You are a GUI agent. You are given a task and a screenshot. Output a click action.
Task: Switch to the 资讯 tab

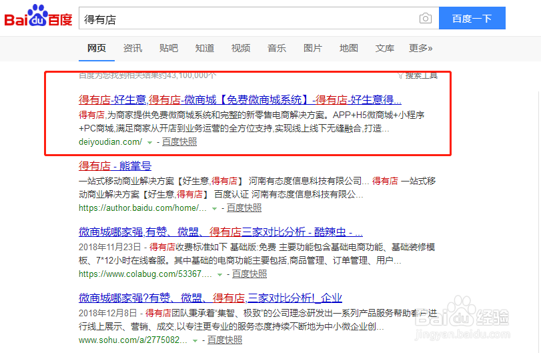[x=133, y=48]
